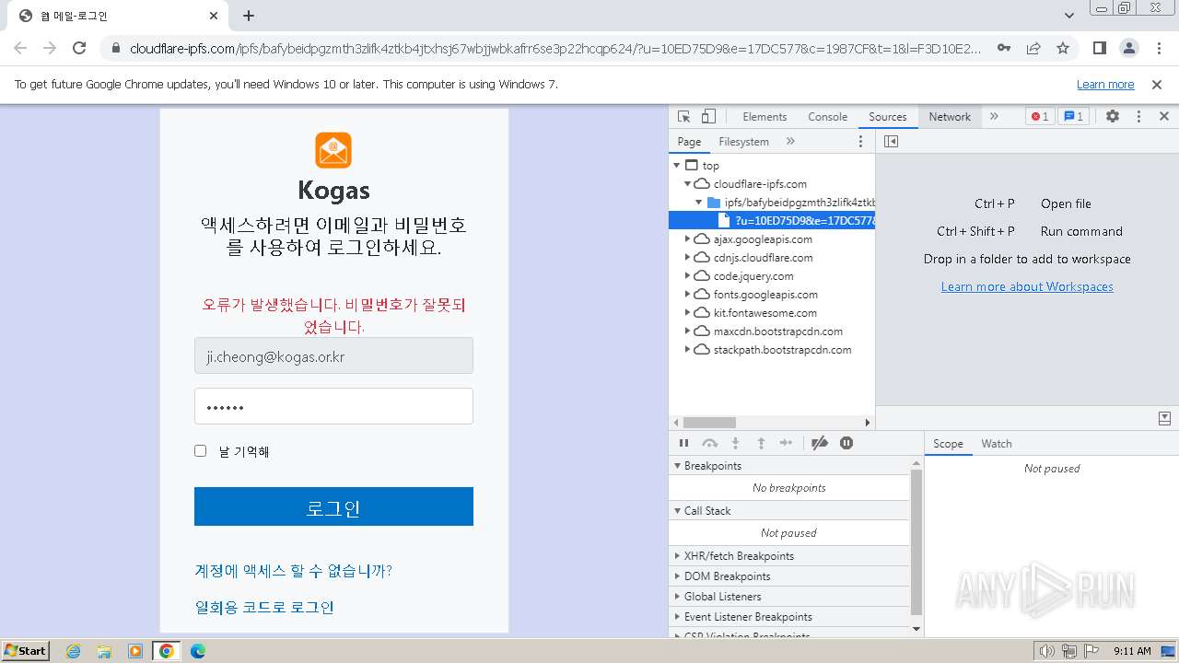Switch to the Elements panel
Image resolution: width=1179 pixels, height=663 pixels.
click(x=765, y=117)
